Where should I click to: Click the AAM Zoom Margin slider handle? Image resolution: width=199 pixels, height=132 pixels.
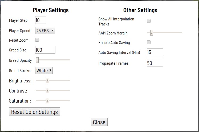point(152,33)
